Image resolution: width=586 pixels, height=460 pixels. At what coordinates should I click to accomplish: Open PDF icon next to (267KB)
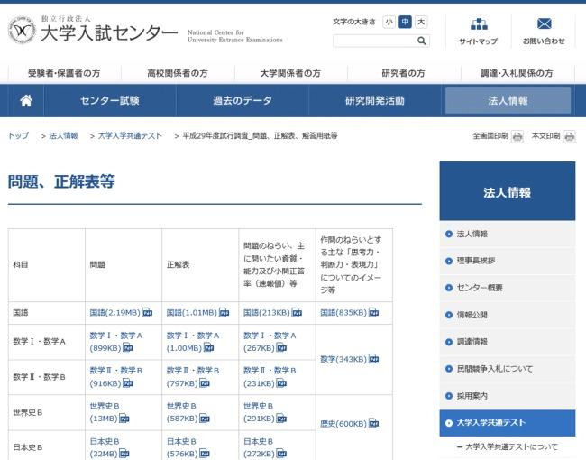281,348
